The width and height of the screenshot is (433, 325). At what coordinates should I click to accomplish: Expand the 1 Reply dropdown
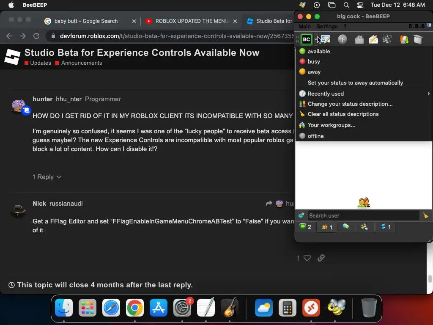(x=47, y=177)
